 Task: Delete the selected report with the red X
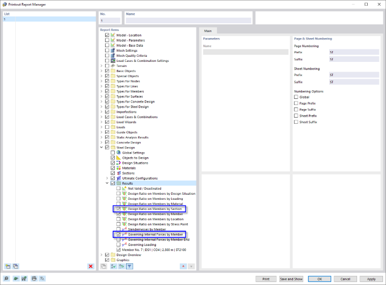coord(90,266)
